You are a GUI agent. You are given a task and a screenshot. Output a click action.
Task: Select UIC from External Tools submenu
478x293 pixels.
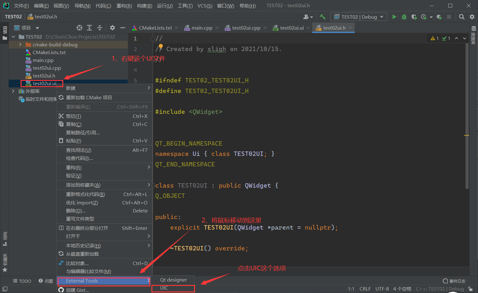click(164, 288)
